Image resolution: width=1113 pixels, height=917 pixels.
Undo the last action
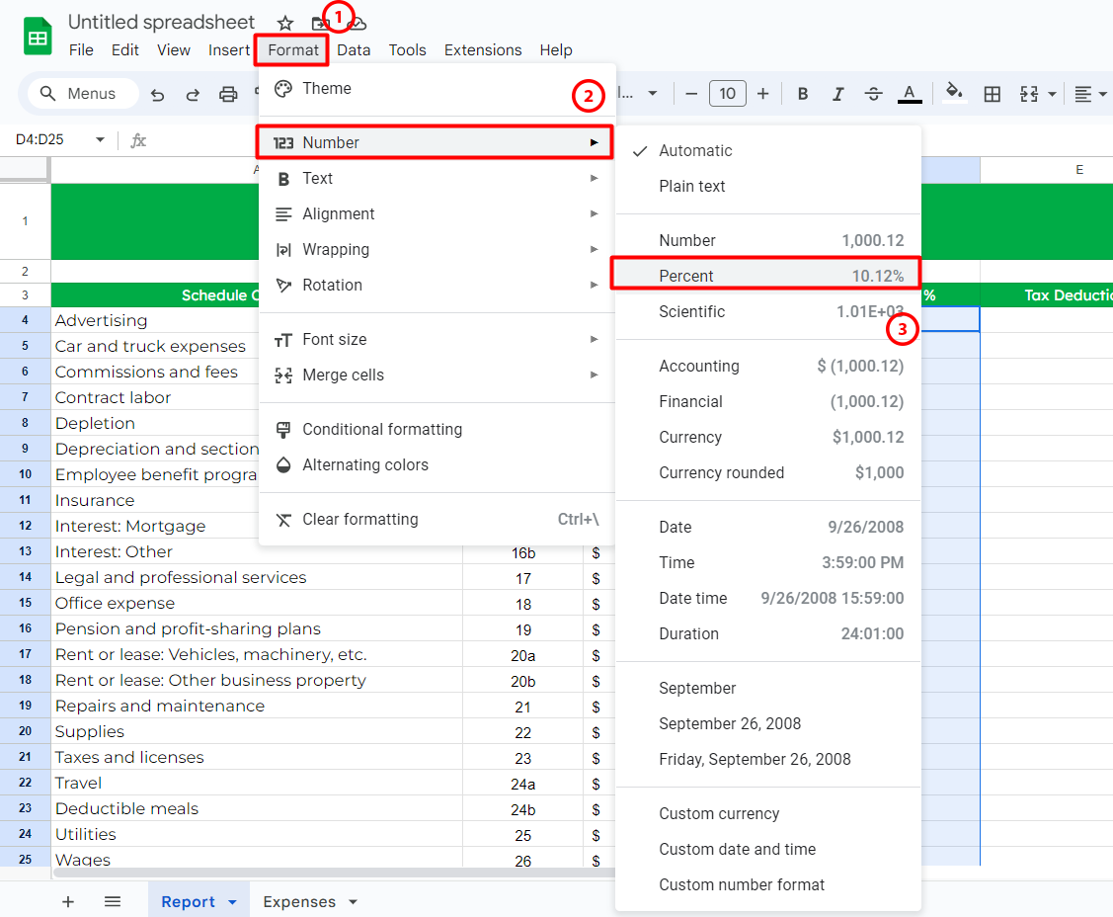click(158, 94)
